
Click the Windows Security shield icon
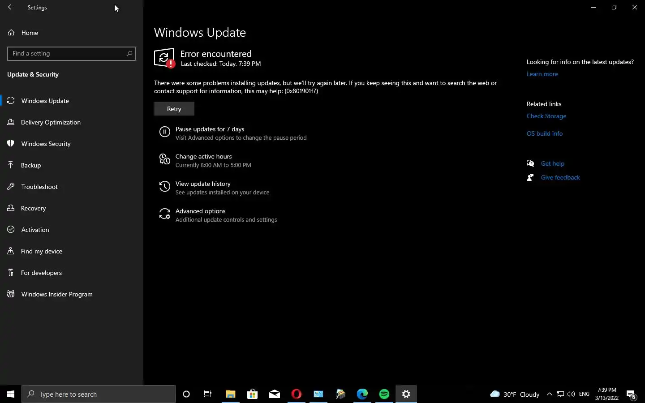coord(11,144)
